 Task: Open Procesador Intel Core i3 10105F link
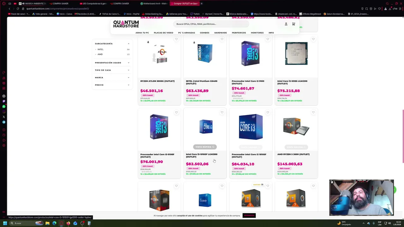pyautogui.click(x=249, y=155)
